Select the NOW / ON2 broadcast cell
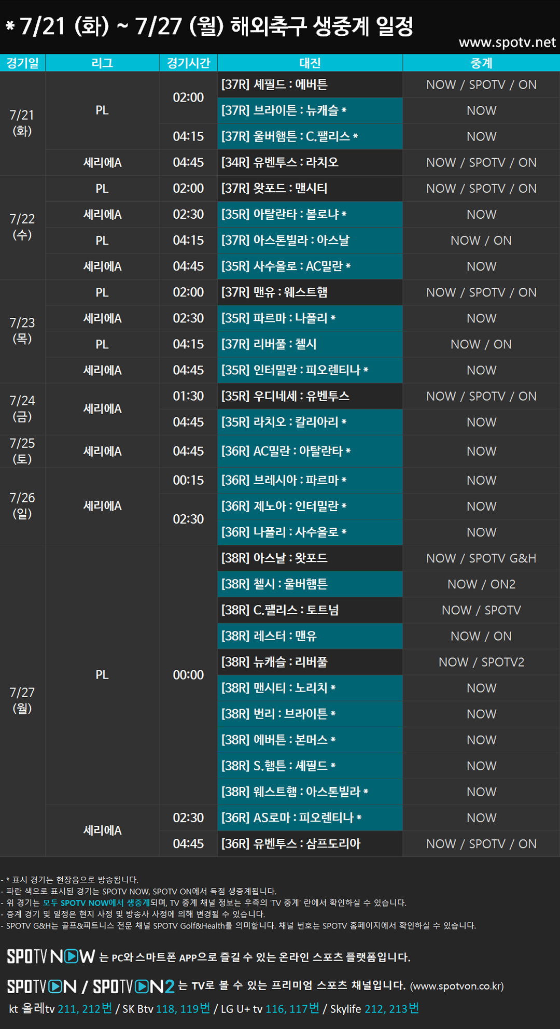This screenshot has height=1029, width=560. tap(481, 584)
